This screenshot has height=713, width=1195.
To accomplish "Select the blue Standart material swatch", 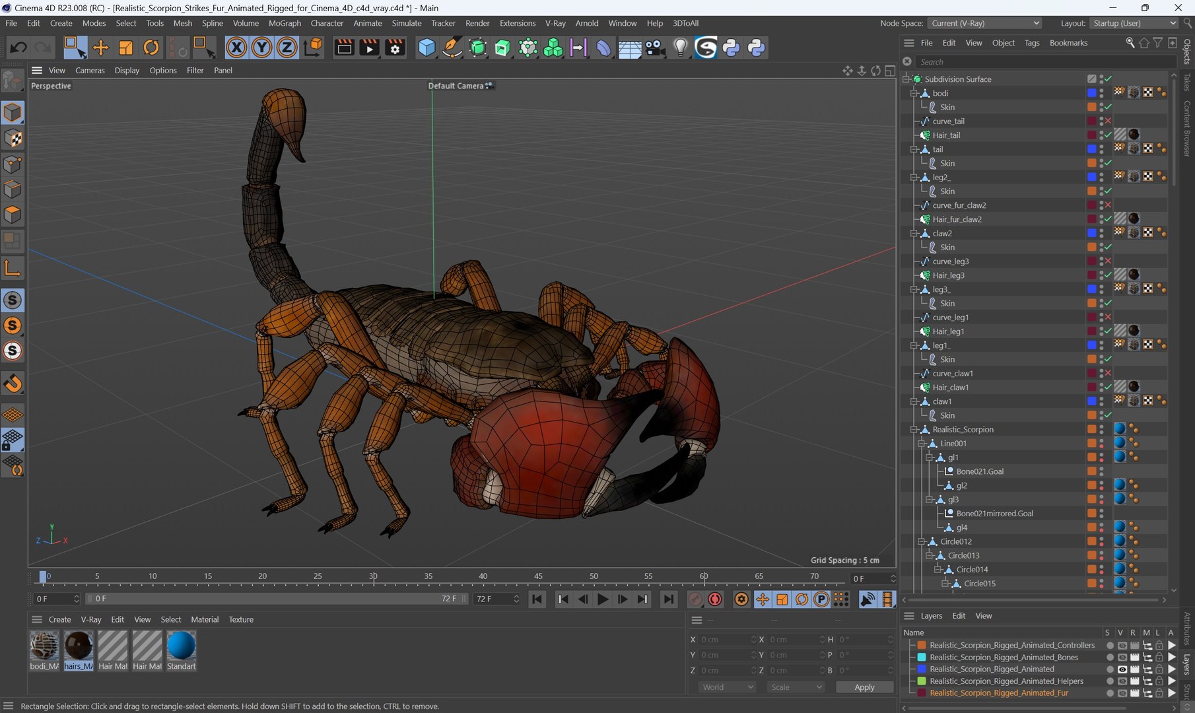I will point(181,646).
